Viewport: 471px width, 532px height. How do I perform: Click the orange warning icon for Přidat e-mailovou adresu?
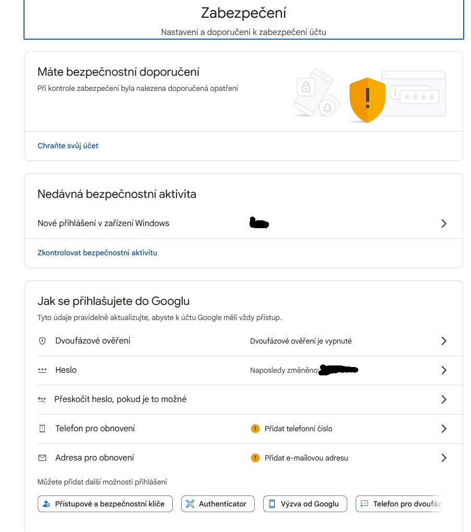click(x=255, y=458)
